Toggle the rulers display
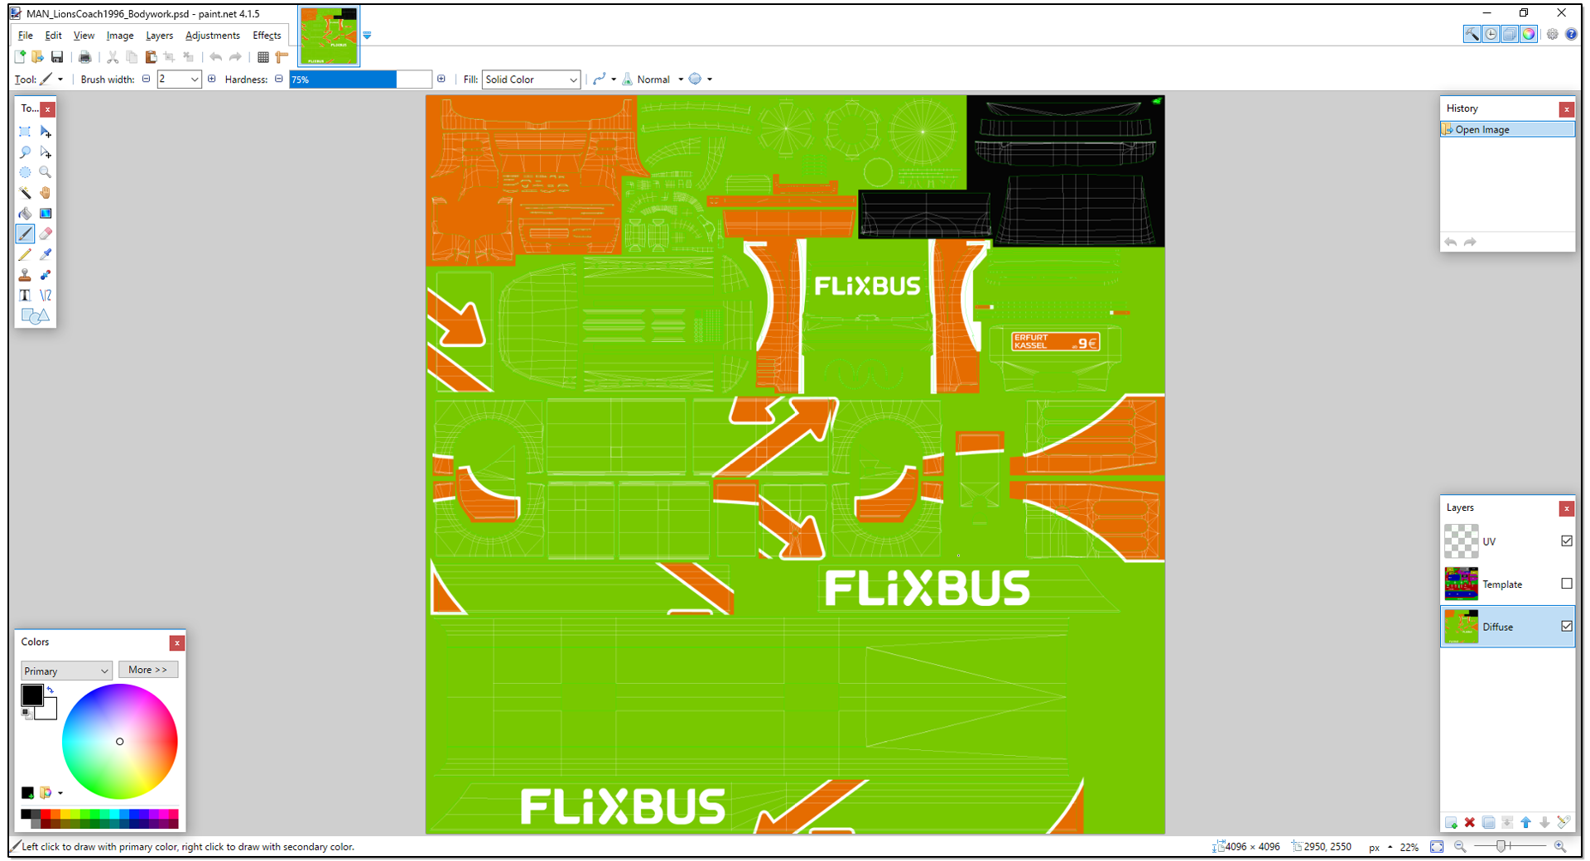Image resolution: width=1590 pixels, height=861 pixels. 282,57
